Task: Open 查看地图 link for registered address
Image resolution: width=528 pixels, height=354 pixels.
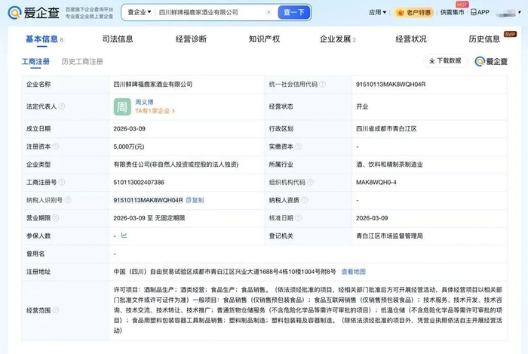Action: click(x=354, y=272)
